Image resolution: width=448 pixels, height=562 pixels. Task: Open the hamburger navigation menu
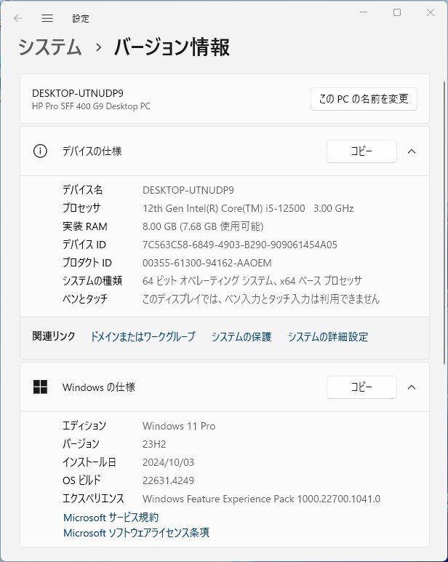(x=47, y=18)
